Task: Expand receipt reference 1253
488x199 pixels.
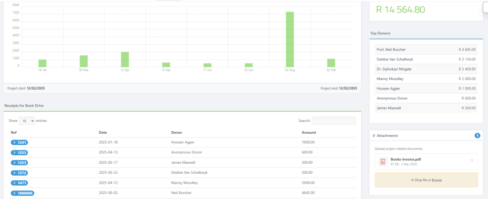Action: click(x=20, y=152)
